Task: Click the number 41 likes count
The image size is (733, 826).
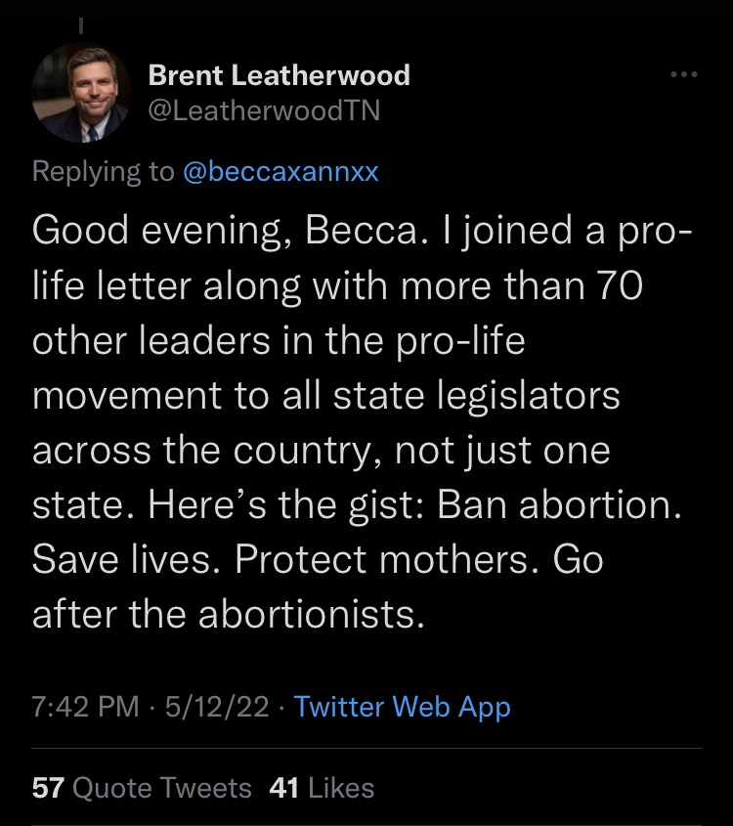Action: [x=283, y=787]
